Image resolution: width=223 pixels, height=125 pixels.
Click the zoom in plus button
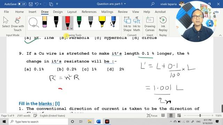point(212,116)
